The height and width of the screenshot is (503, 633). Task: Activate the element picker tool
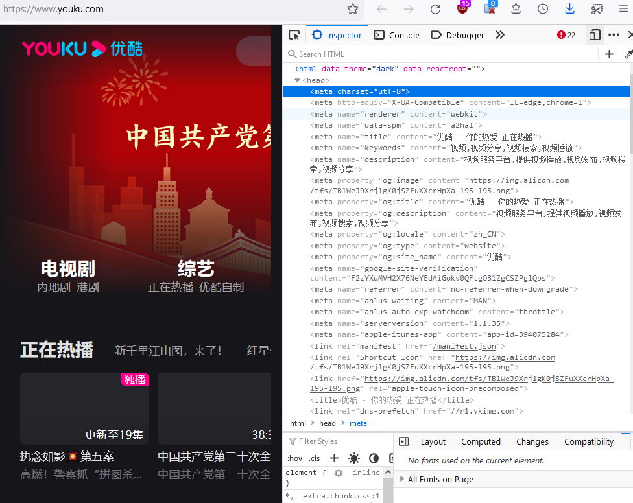pos(294,35)
